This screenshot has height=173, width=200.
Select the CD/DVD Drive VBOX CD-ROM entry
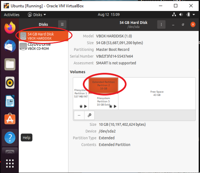tap(43, 47)
